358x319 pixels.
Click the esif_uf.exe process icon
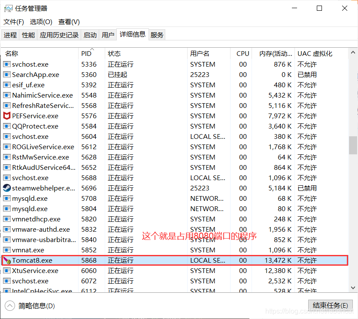(x=6, y=85)
